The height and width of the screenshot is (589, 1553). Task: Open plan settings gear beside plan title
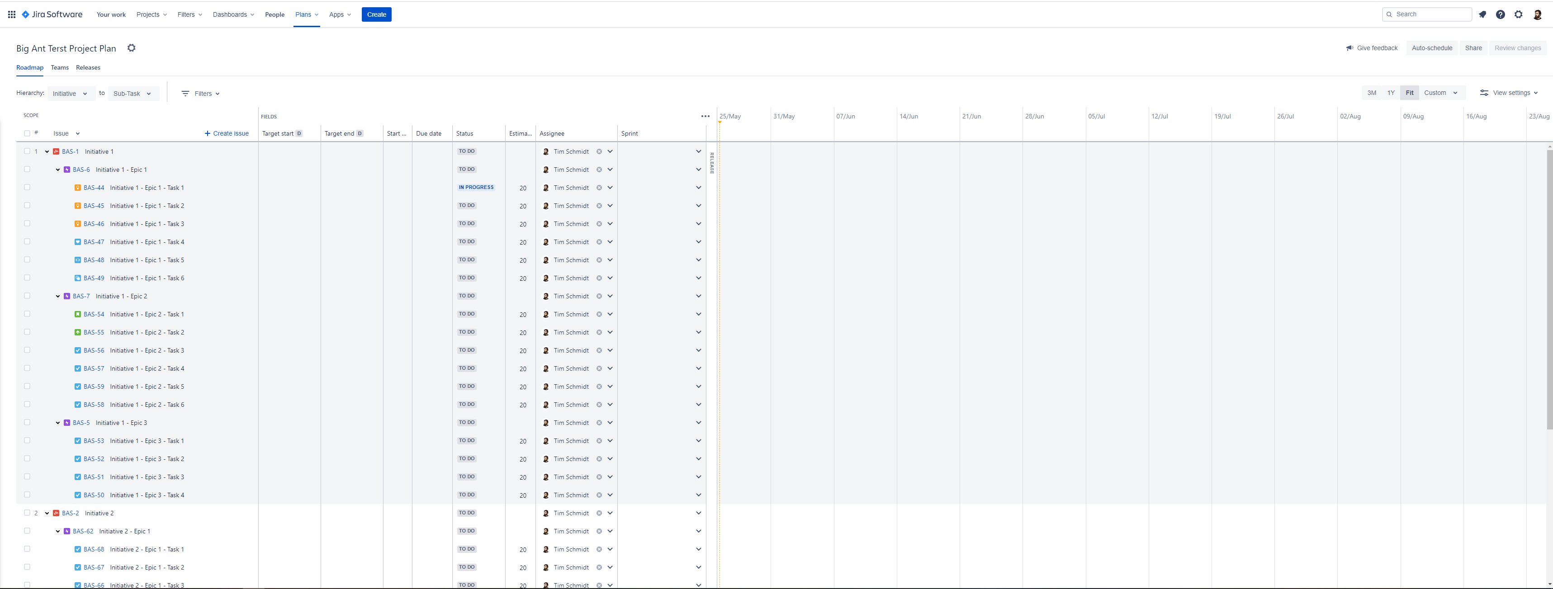point(132,48)
